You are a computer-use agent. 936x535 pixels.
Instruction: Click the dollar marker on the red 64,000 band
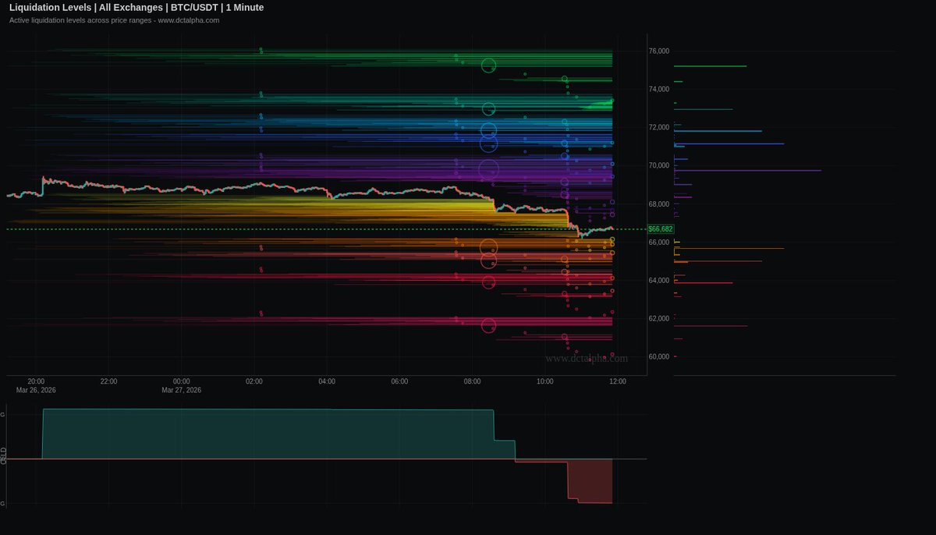coord(261,269)
